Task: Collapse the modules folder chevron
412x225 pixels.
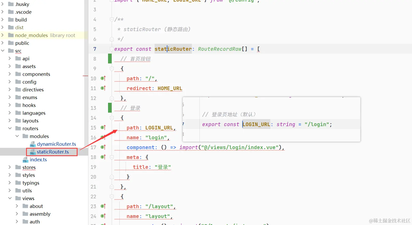Action: point(17,136)
